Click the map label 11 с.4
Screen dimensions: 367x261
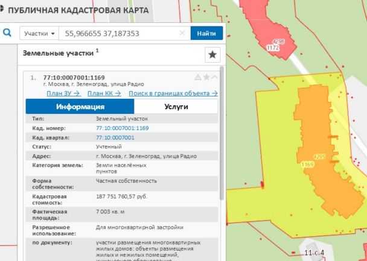click(x=314, y=253)
